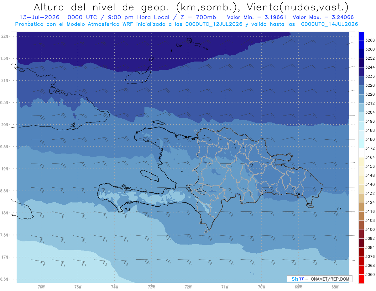Click the topmost blue color bar segment above 3268
The width and height of the screenshot is (376, 291).
[x=361, y=35]
